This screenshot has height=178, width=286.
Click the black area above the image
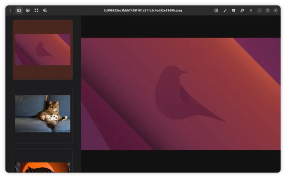[x=181, y=27]
